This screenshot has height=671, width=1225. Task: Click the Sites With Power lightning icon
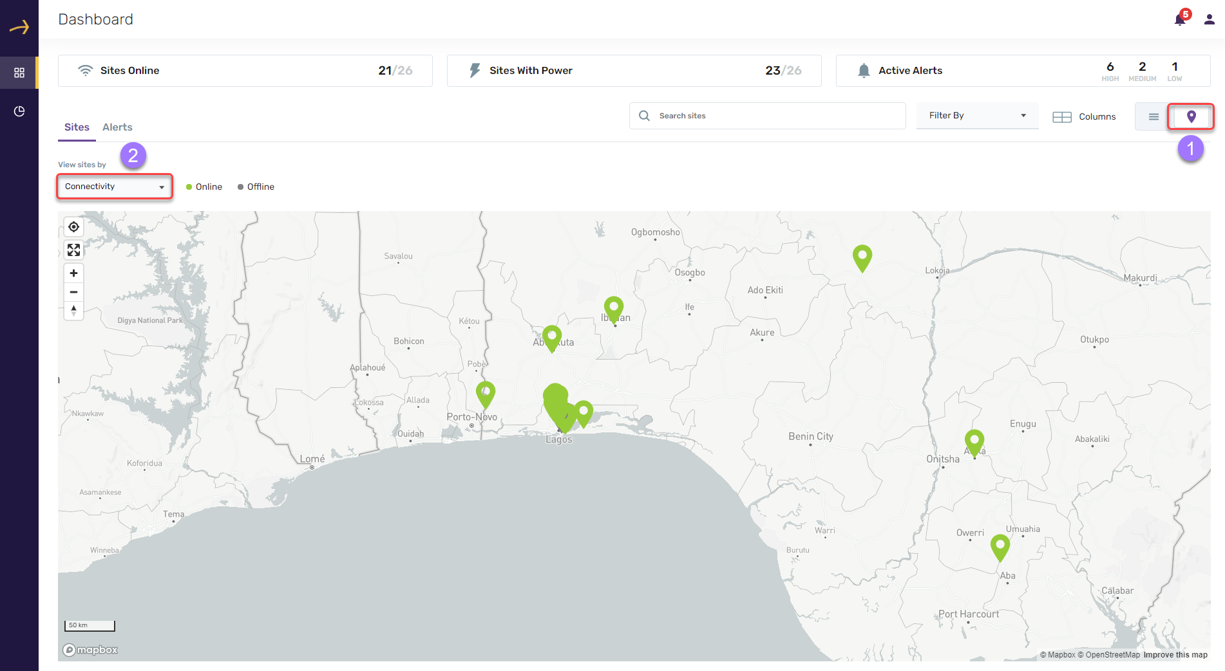[475, 70]
